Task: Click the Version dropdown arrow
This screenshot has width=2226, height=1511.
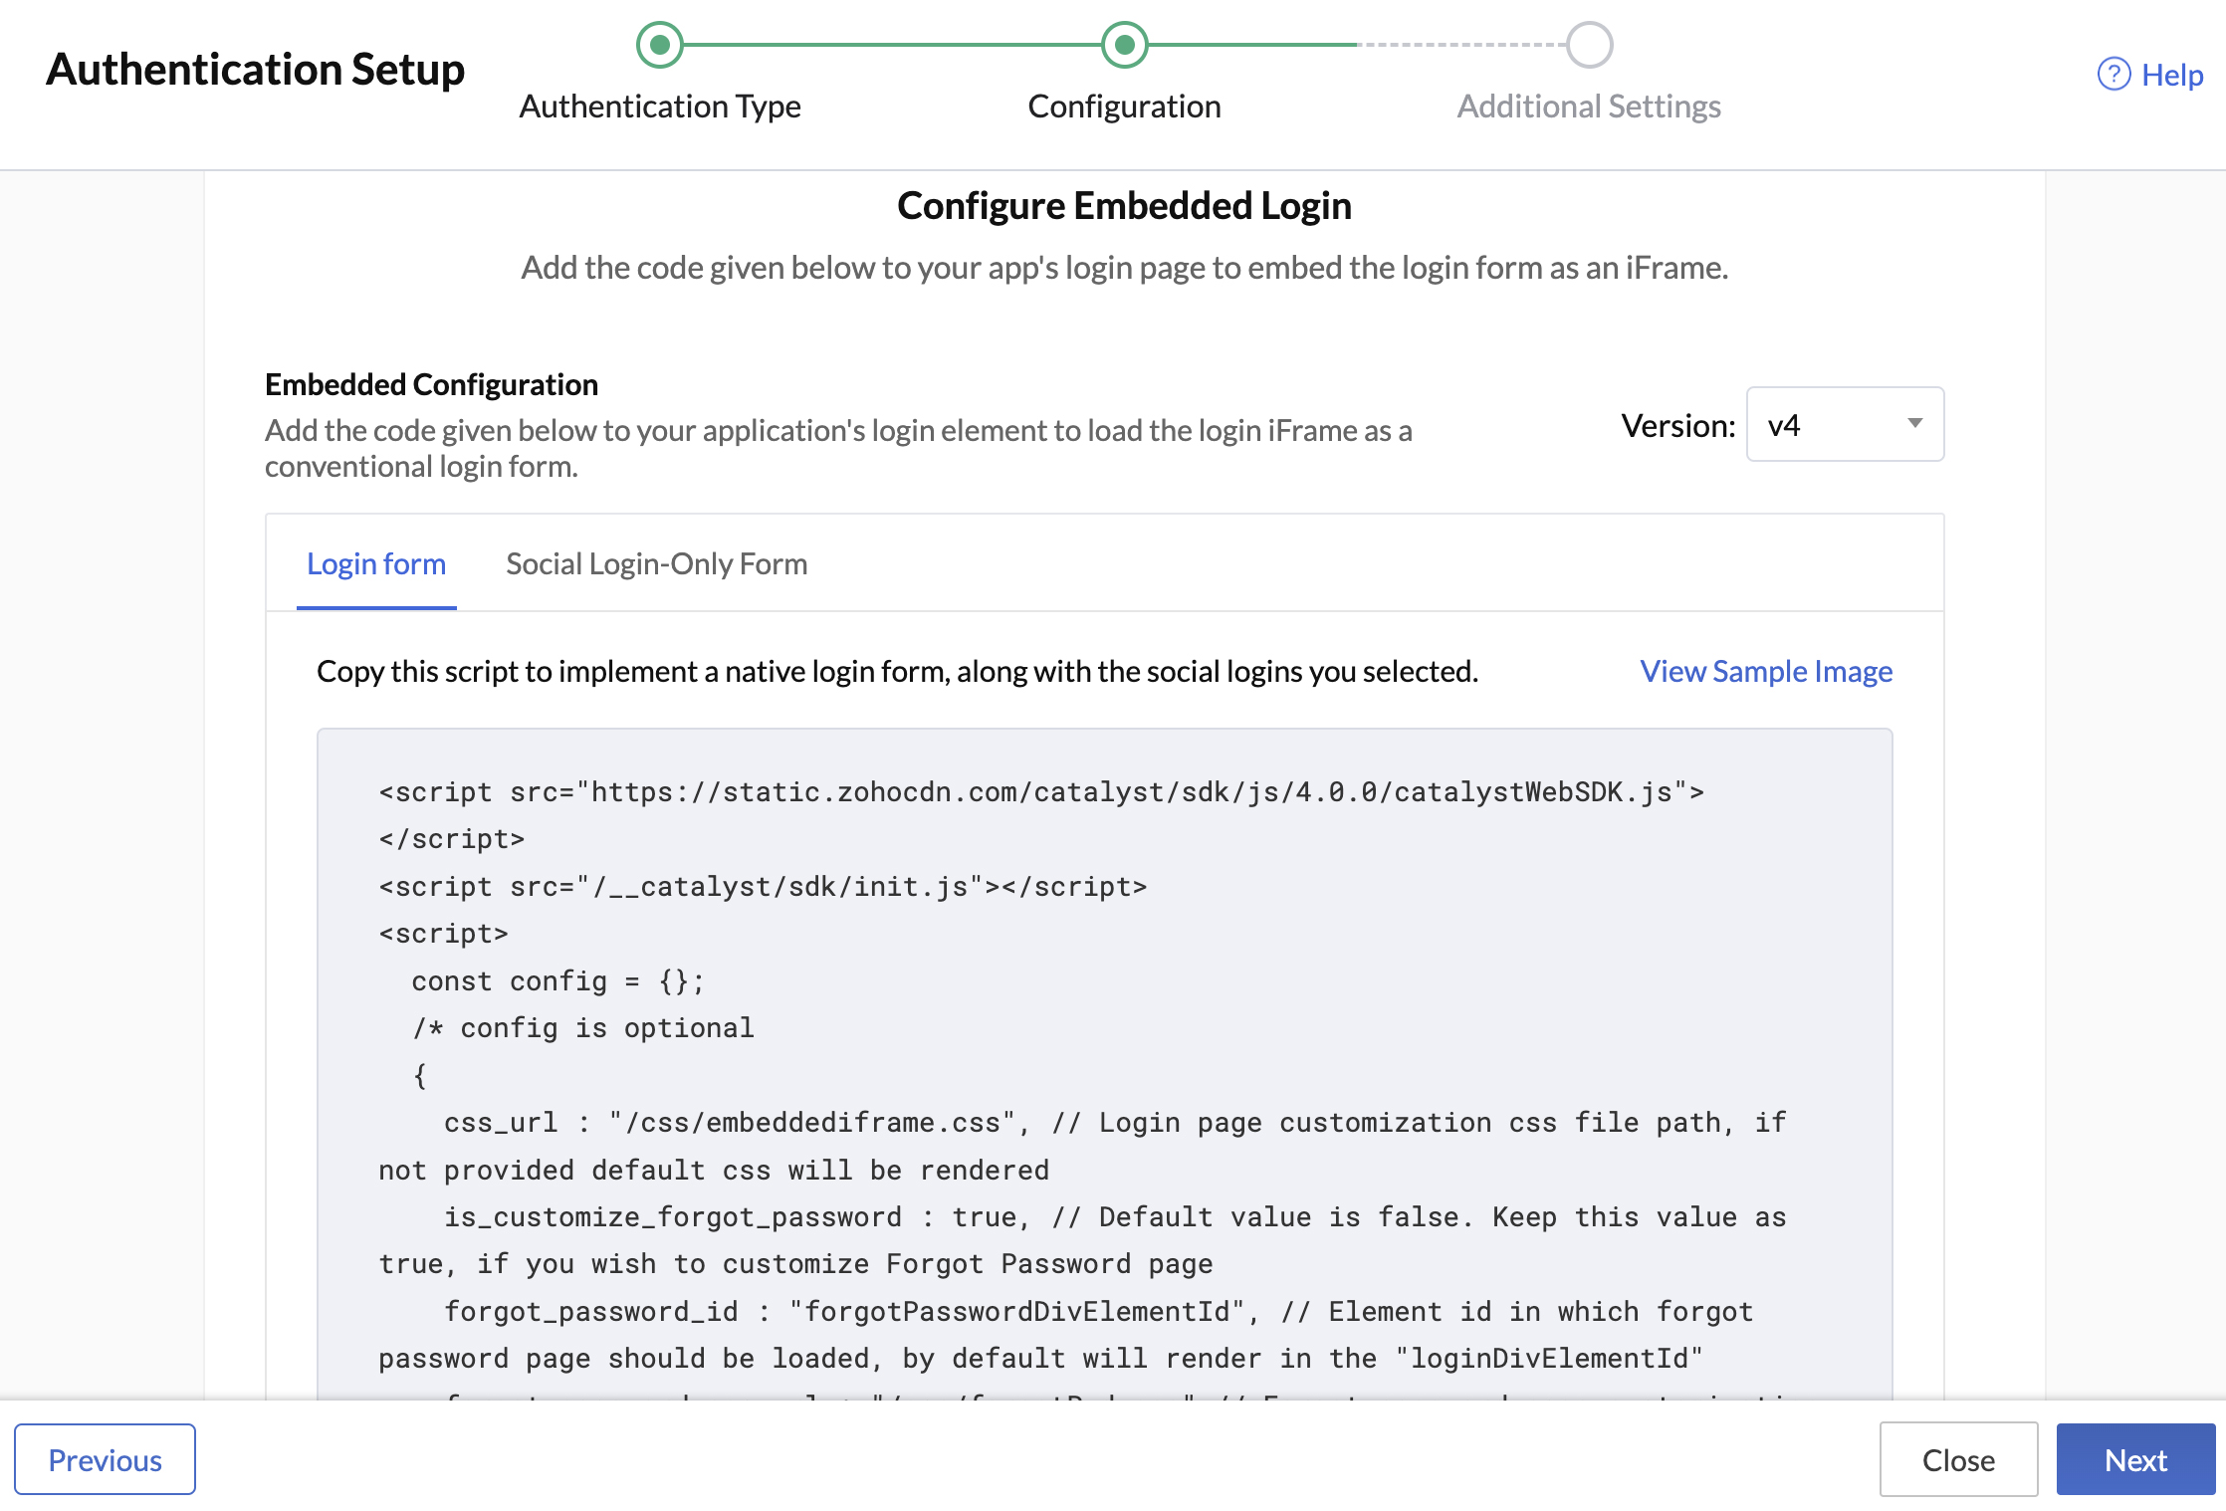Action: coord(1914,424)
